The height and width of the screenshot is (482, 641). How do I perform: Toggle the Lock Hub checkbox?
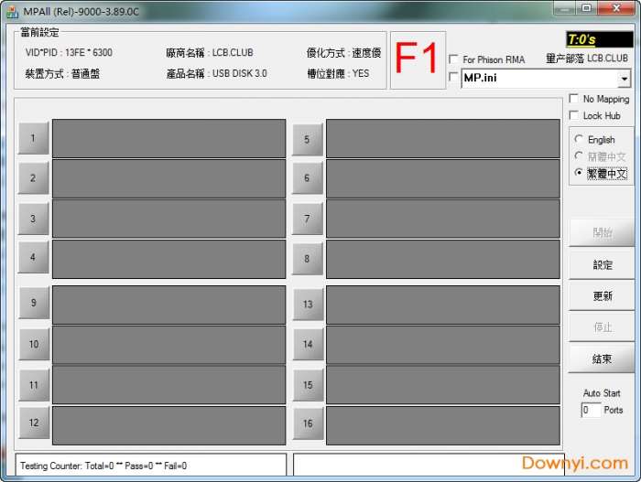574,115
